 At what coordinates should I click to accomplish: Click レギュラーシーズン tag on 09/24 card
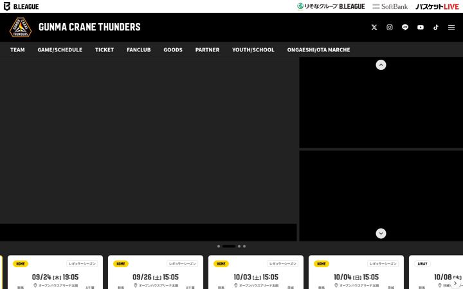coord(82,264)
